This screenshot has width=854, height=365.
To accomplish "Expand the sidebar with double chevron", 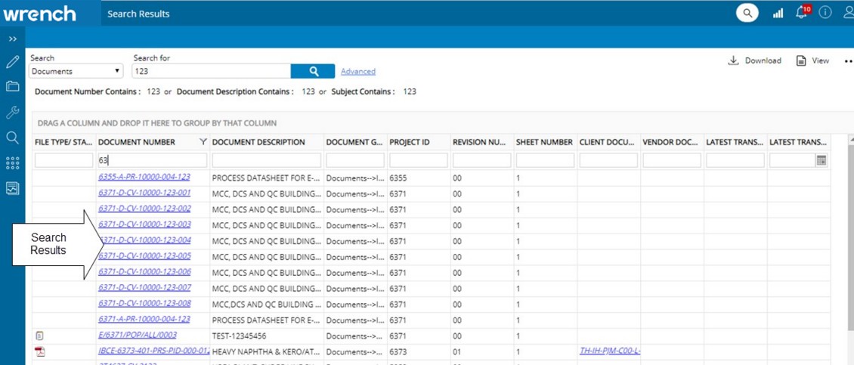I will 12,38.
